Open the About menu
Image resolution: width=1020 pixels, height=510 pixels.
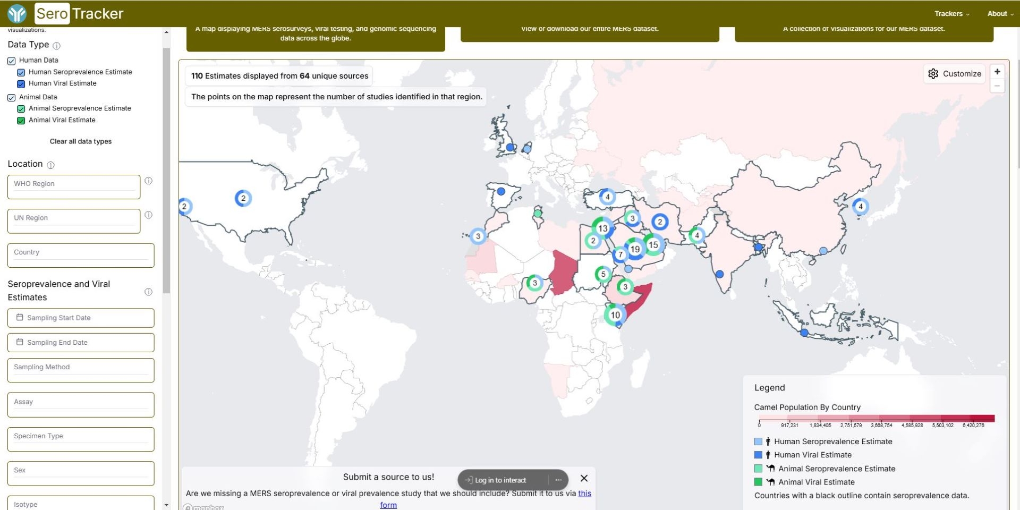pos(1000,14)
